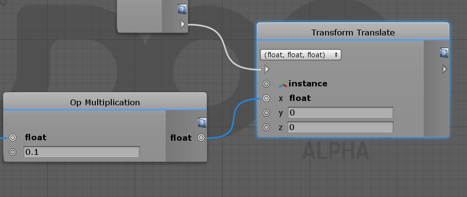The image size is (467, 197).
Task: Click the flow output arrow of the top node
Action: click(x=183, y=24)
